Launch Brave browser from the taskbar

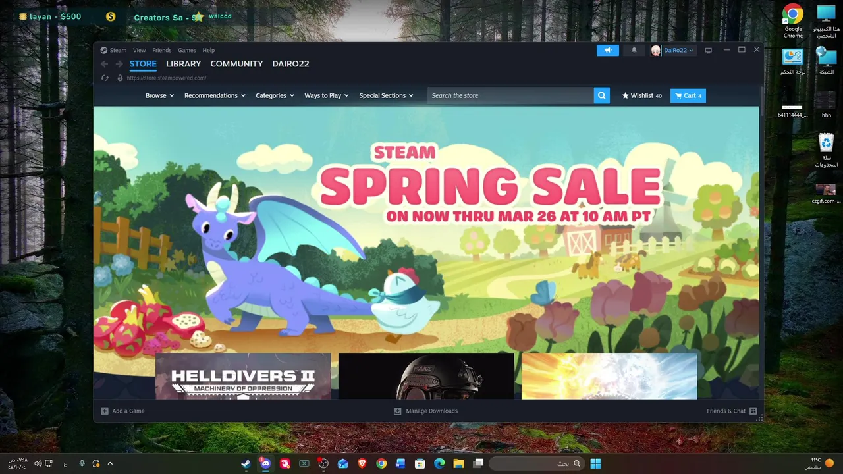point(362,463)
